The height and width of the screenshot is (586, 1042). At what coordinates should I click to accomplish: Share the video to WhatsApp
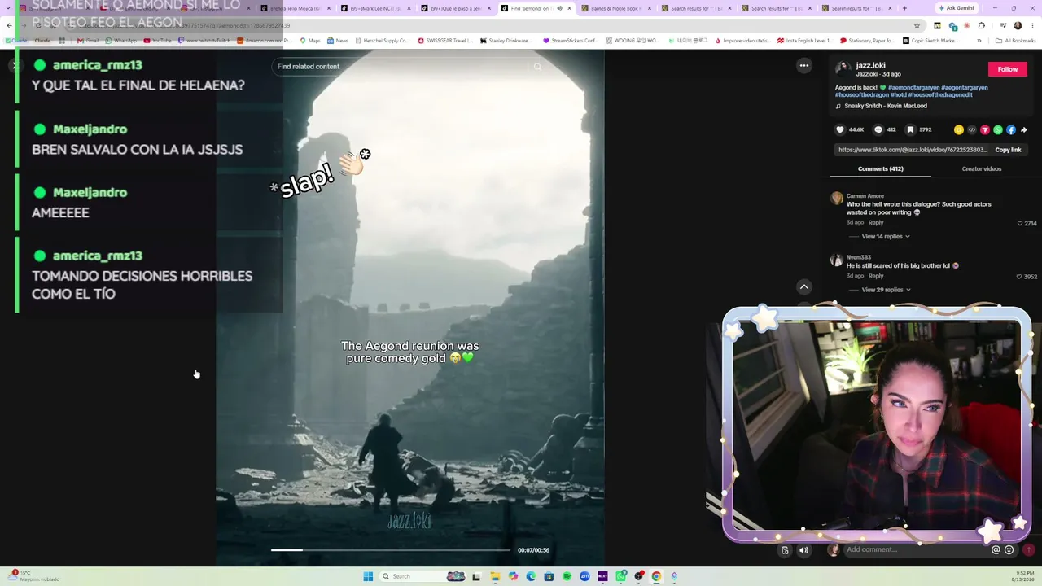[998, 129]
